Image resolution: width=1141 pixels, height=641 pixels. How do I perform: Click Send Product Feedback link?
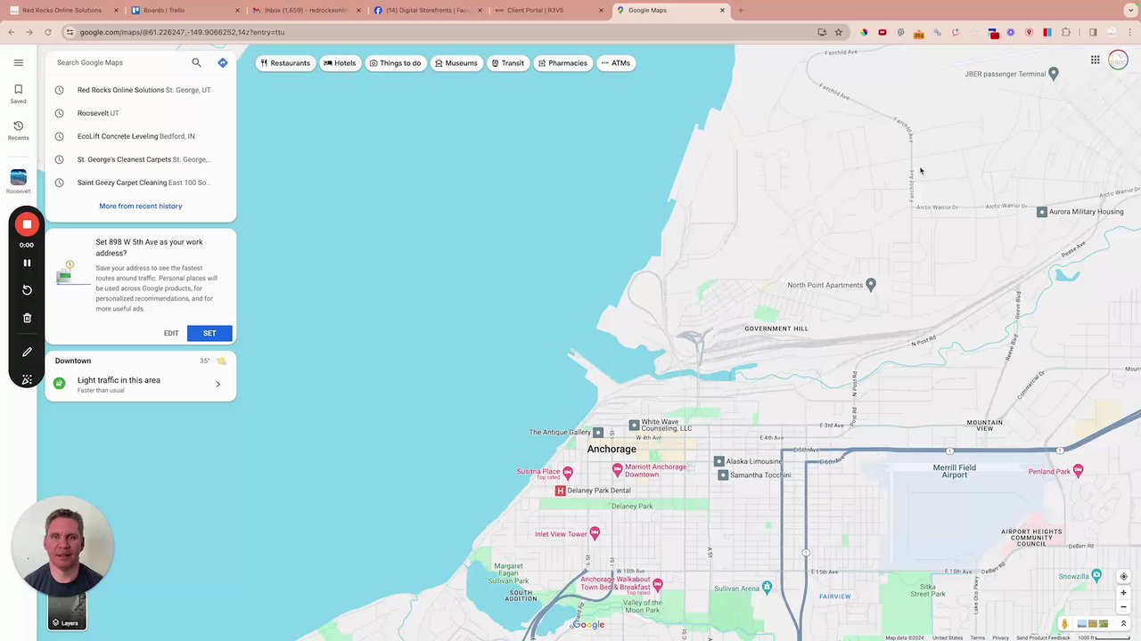[x=1043, y=637]
